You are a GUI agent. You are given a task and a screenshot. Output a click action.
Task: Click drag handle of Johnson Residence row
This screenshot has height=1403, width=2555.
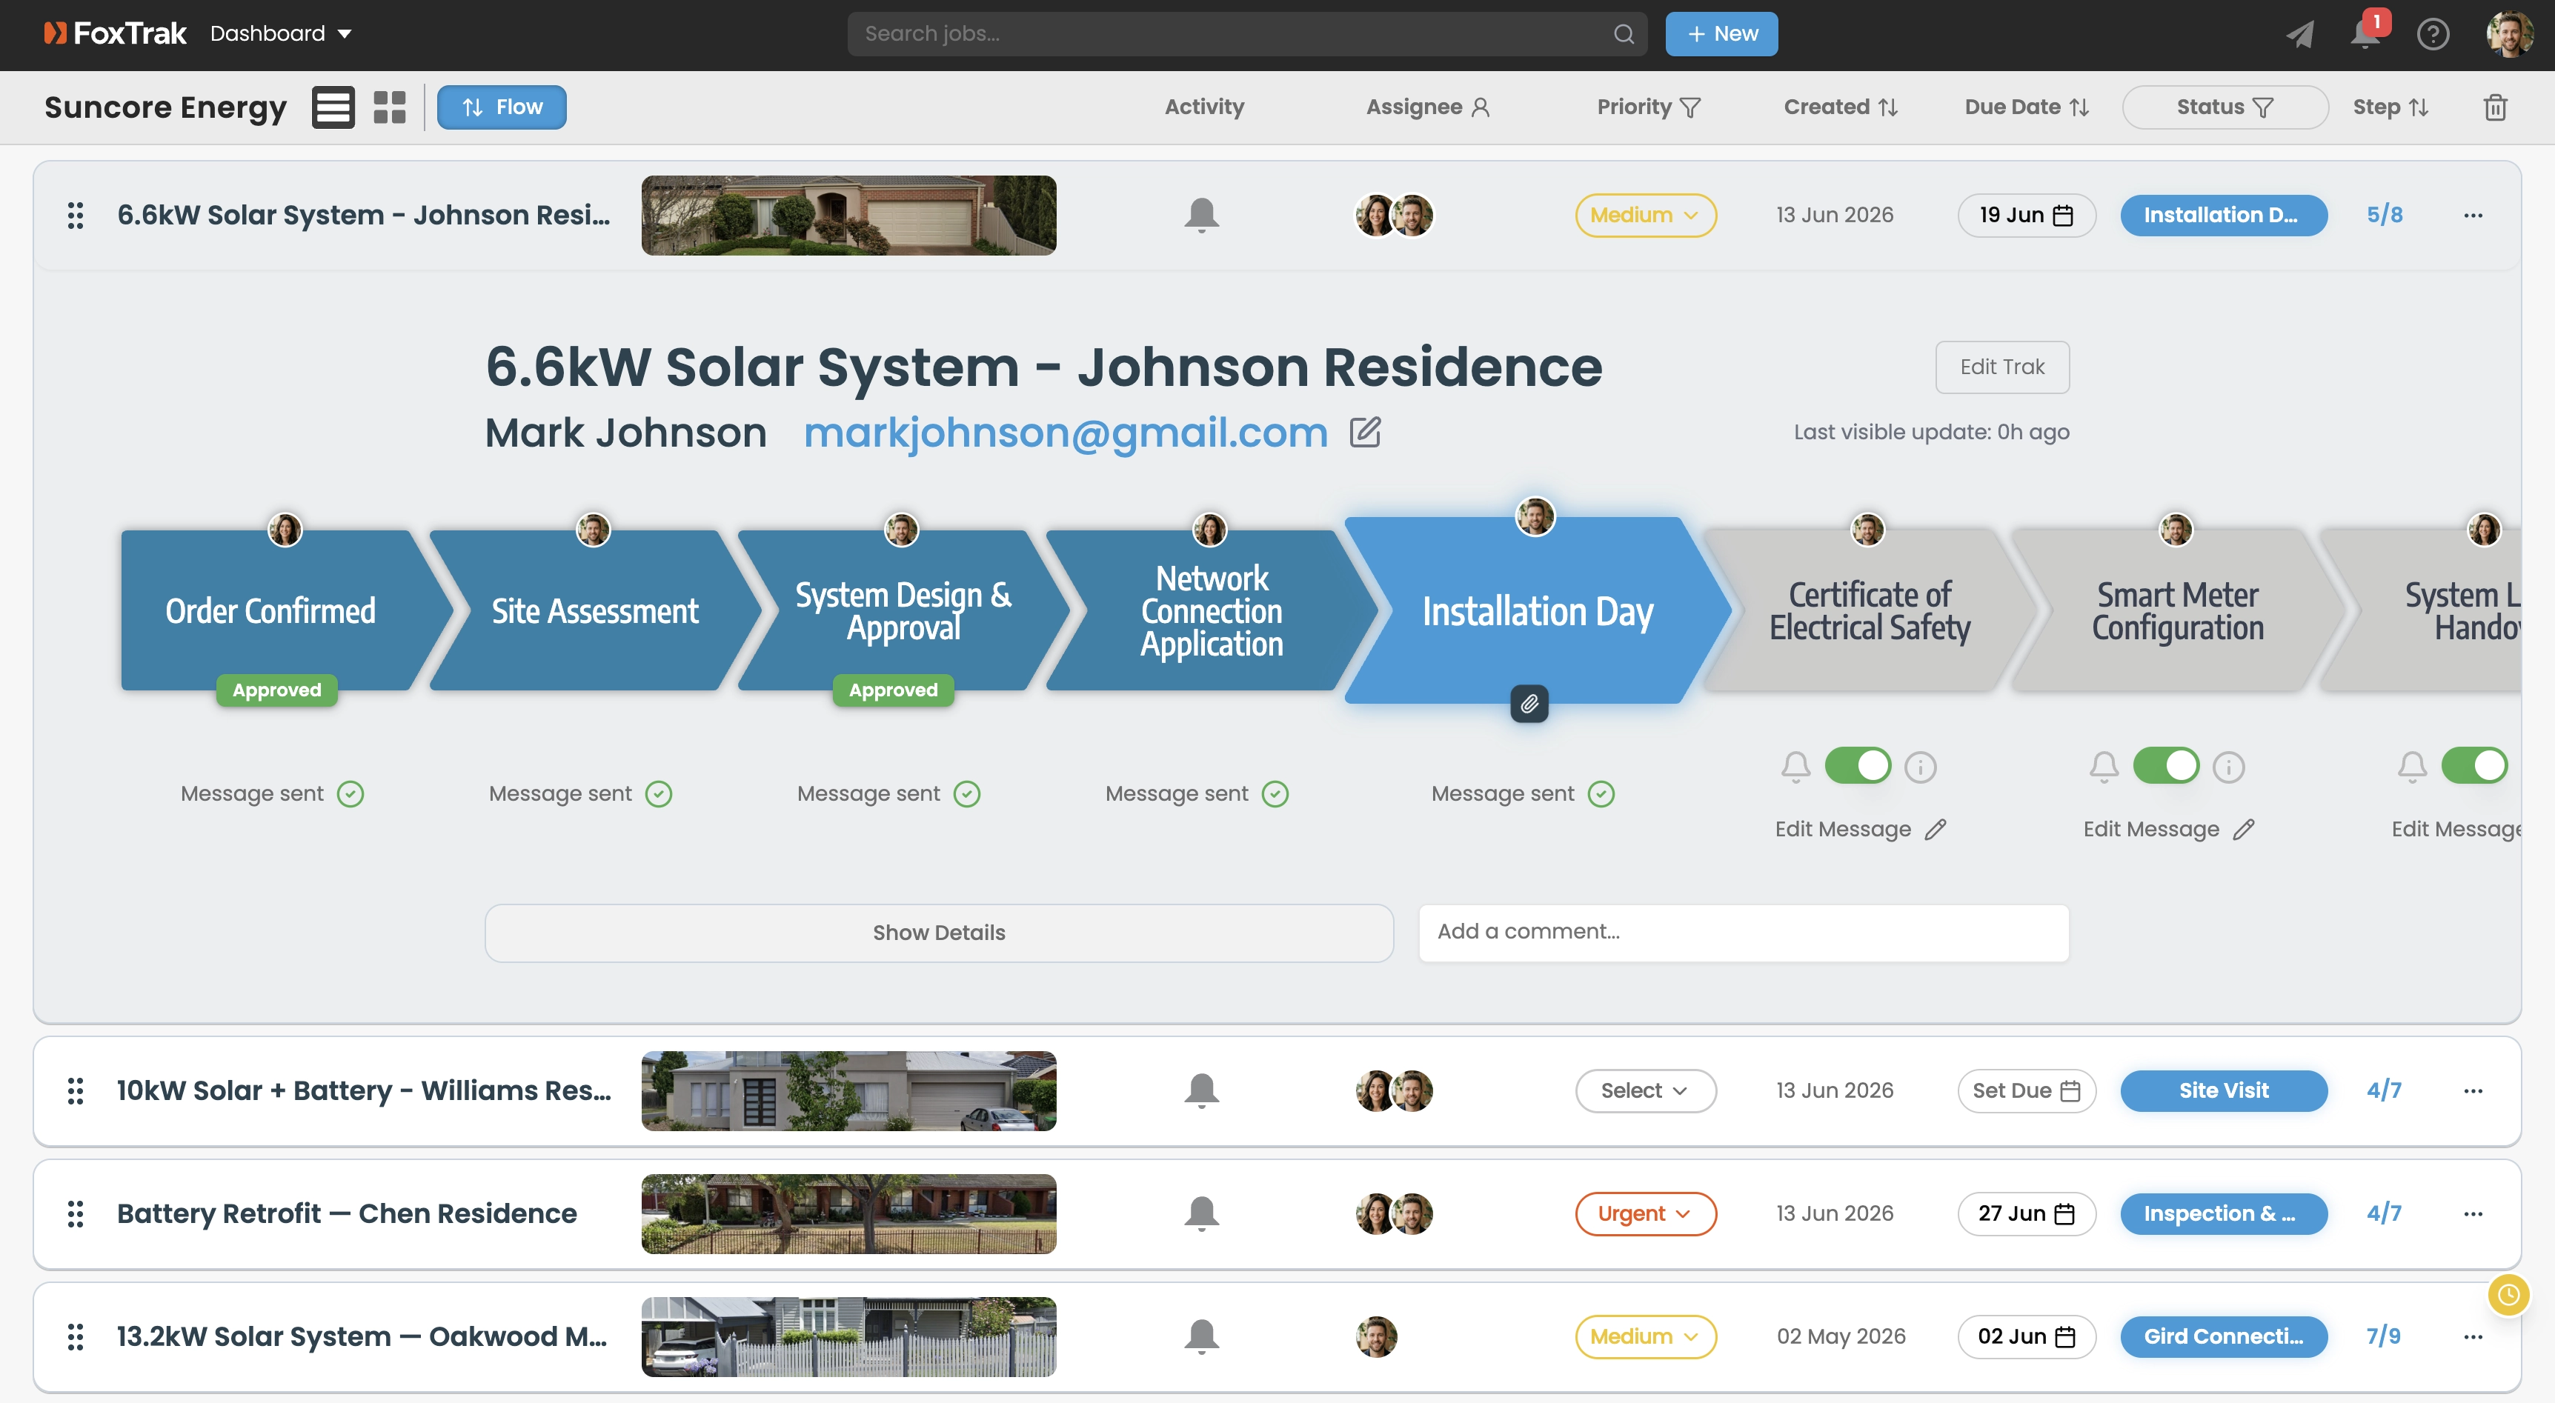tap(76, 215)
